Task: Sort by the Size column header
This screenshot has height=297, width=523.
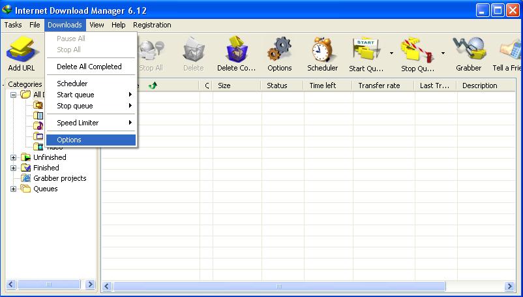Action: (237, 86)
